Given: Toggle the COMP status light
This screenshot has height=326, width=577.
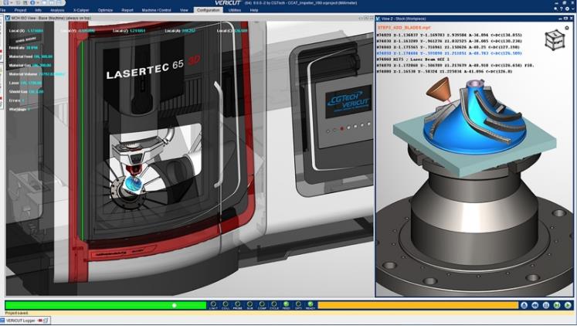Looking at the screenshot, I should 262,305.
